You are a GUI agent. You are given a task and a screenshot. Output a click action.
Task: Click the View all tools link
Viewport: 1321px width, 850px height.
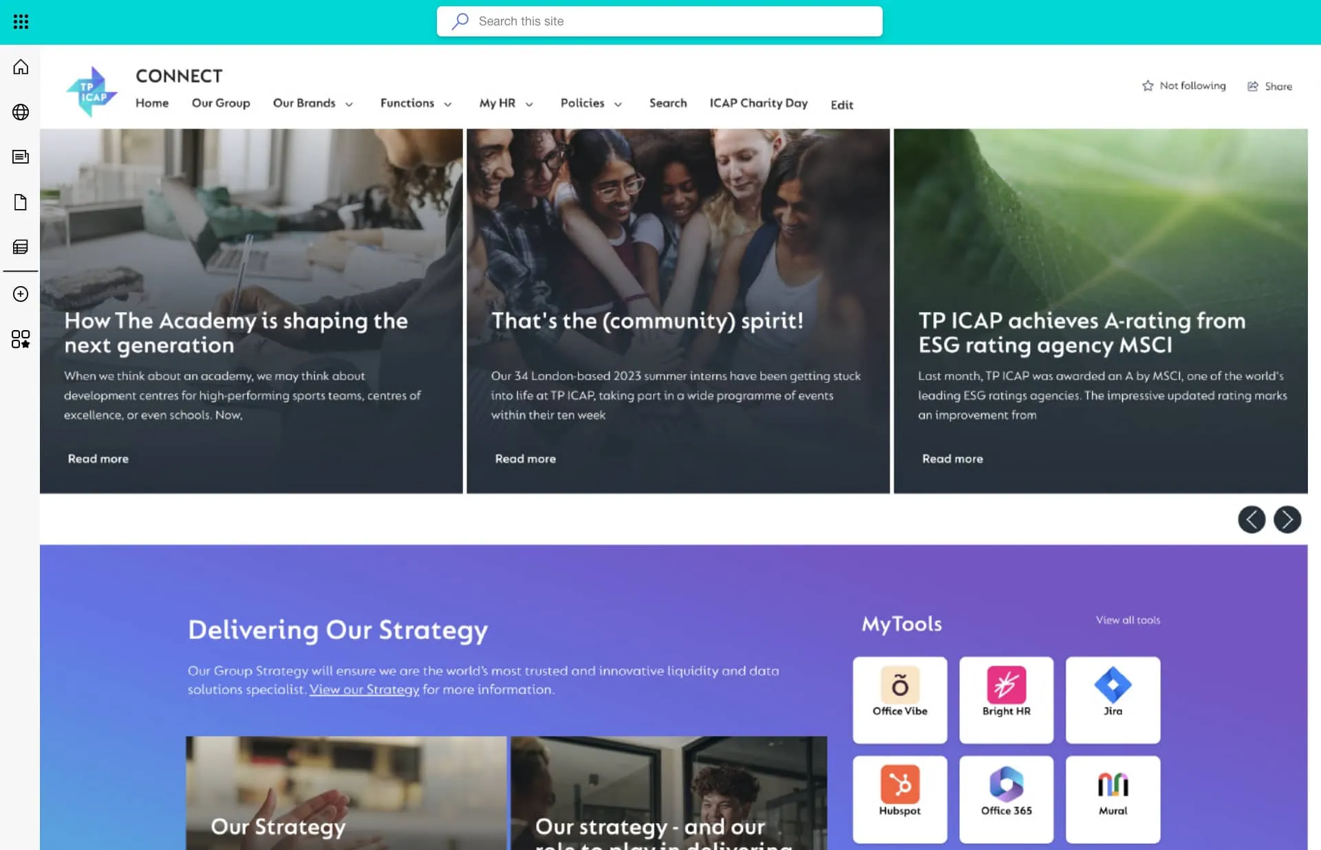[1128, 620]
